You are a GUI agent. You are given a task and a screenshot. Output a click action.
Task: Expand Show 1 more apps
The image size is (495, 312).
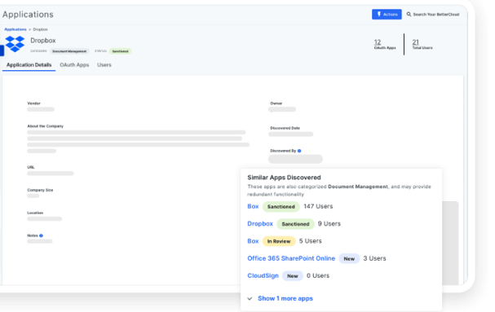coord(285,299)
